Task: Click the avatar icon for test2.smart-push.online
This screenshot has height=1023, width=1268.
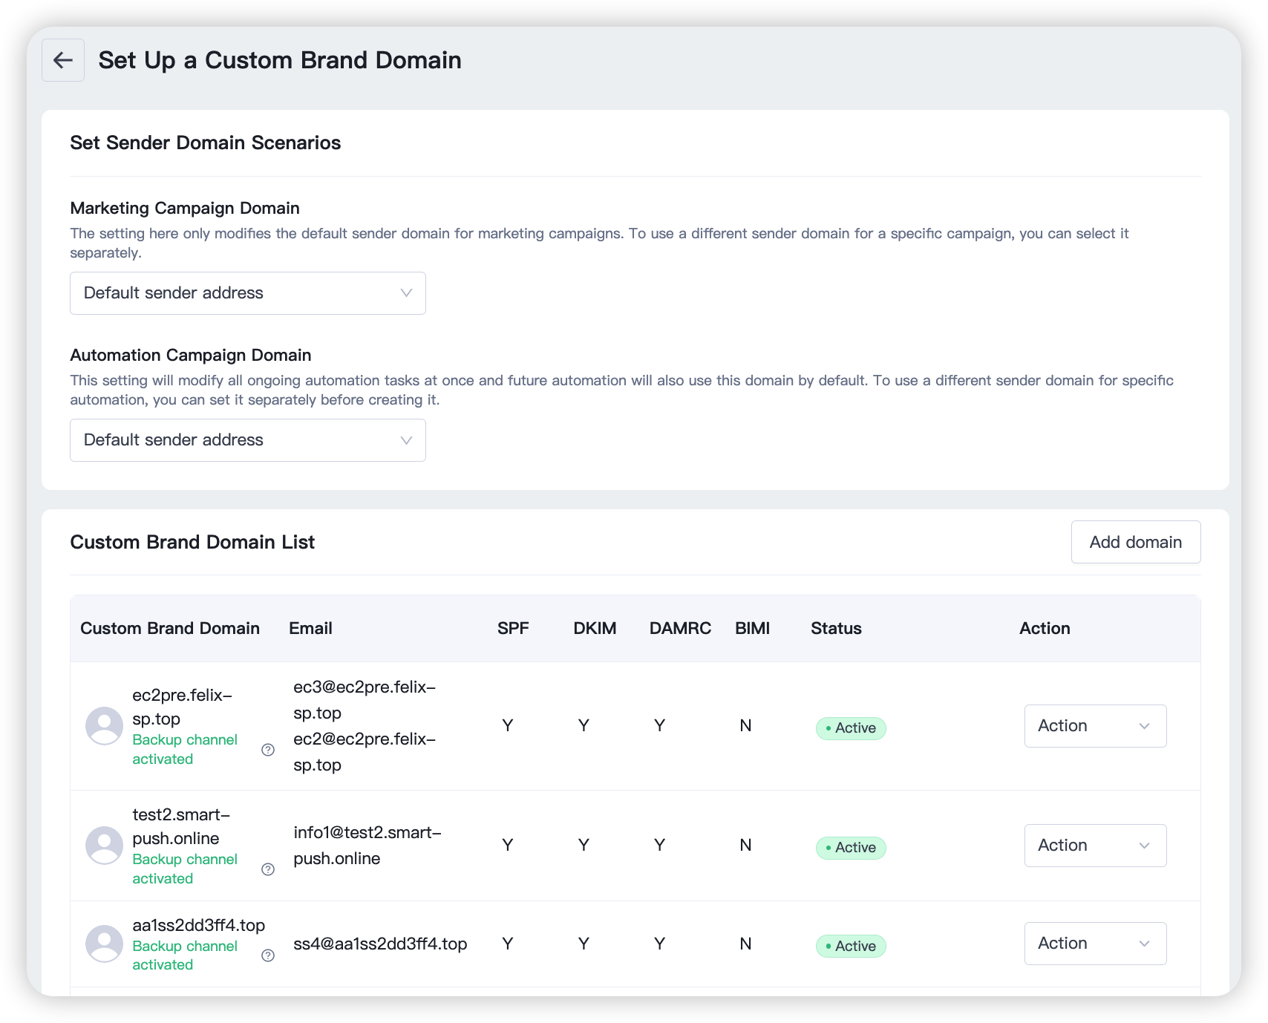Action: pos(105,845)
